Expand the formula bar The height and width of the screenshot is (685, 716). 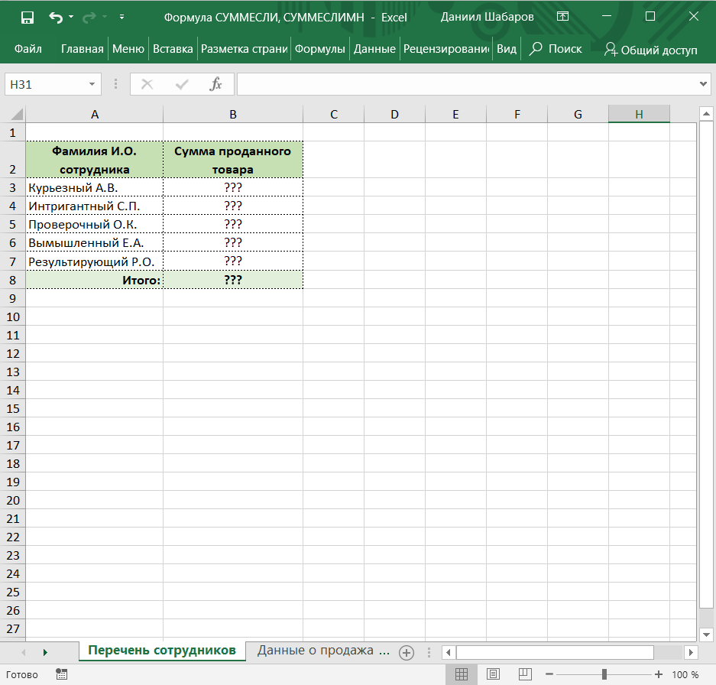pos(705,84)
